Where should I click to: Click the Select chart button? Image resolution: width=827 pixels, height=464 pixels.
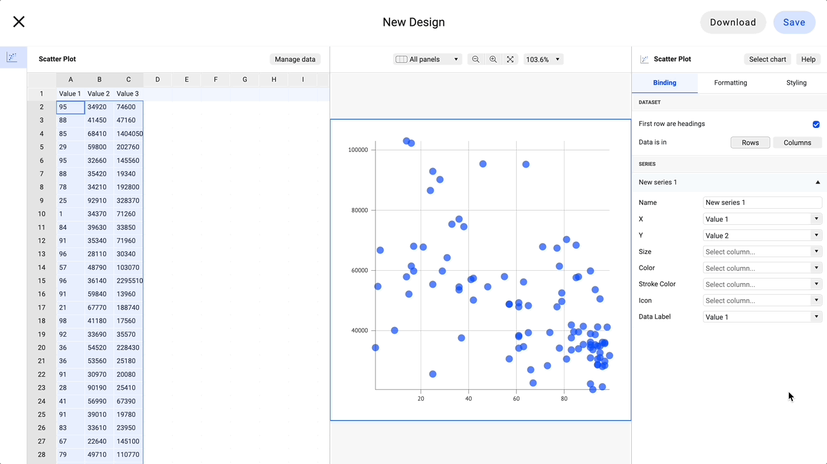pyautogui.click(x=768, y=59)
